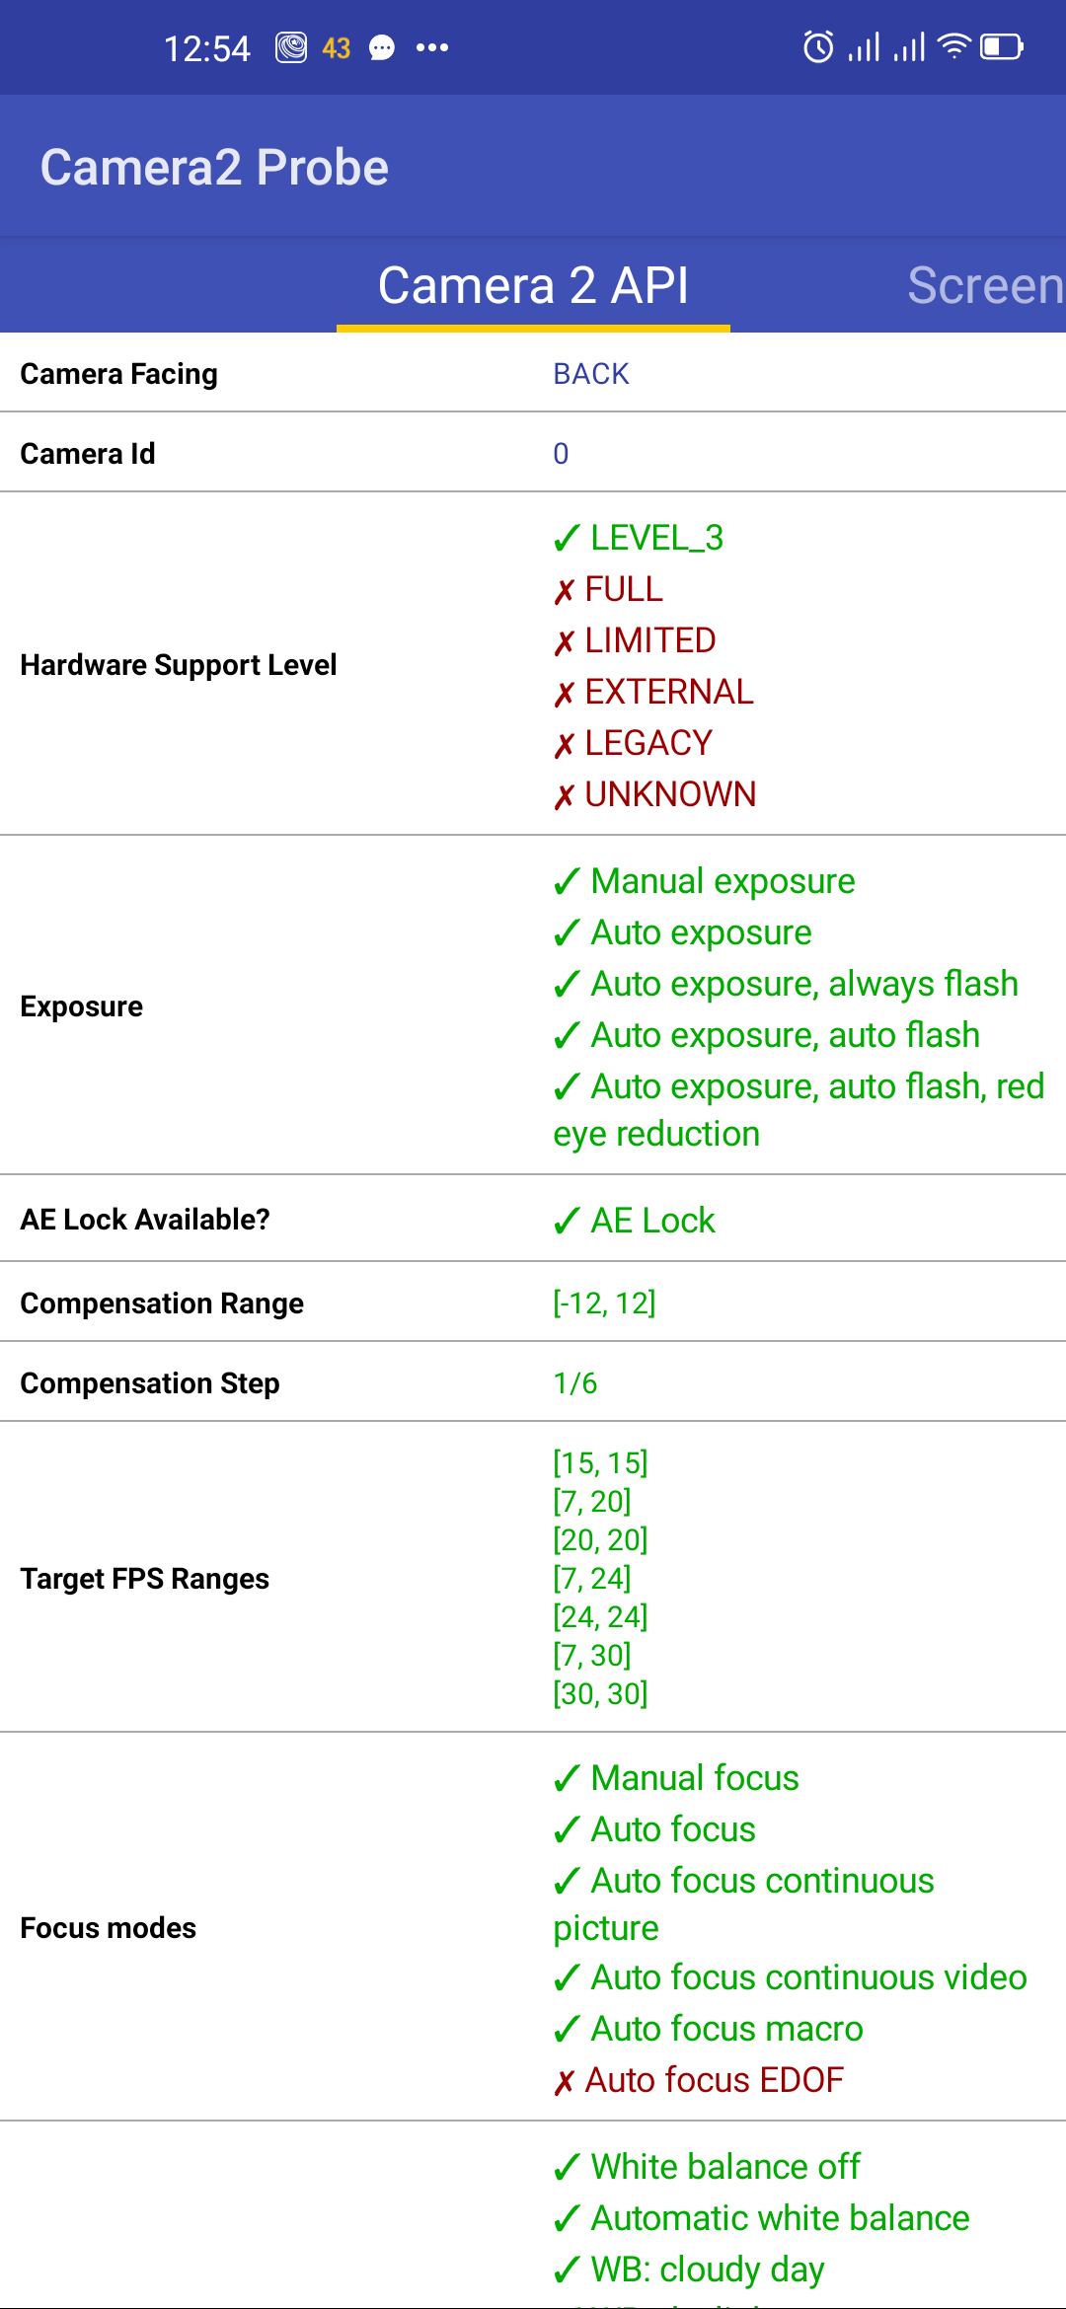
Task: Tap the 12:54 clock in status bar
Action: pyautogui.click(x=206, y=48)
